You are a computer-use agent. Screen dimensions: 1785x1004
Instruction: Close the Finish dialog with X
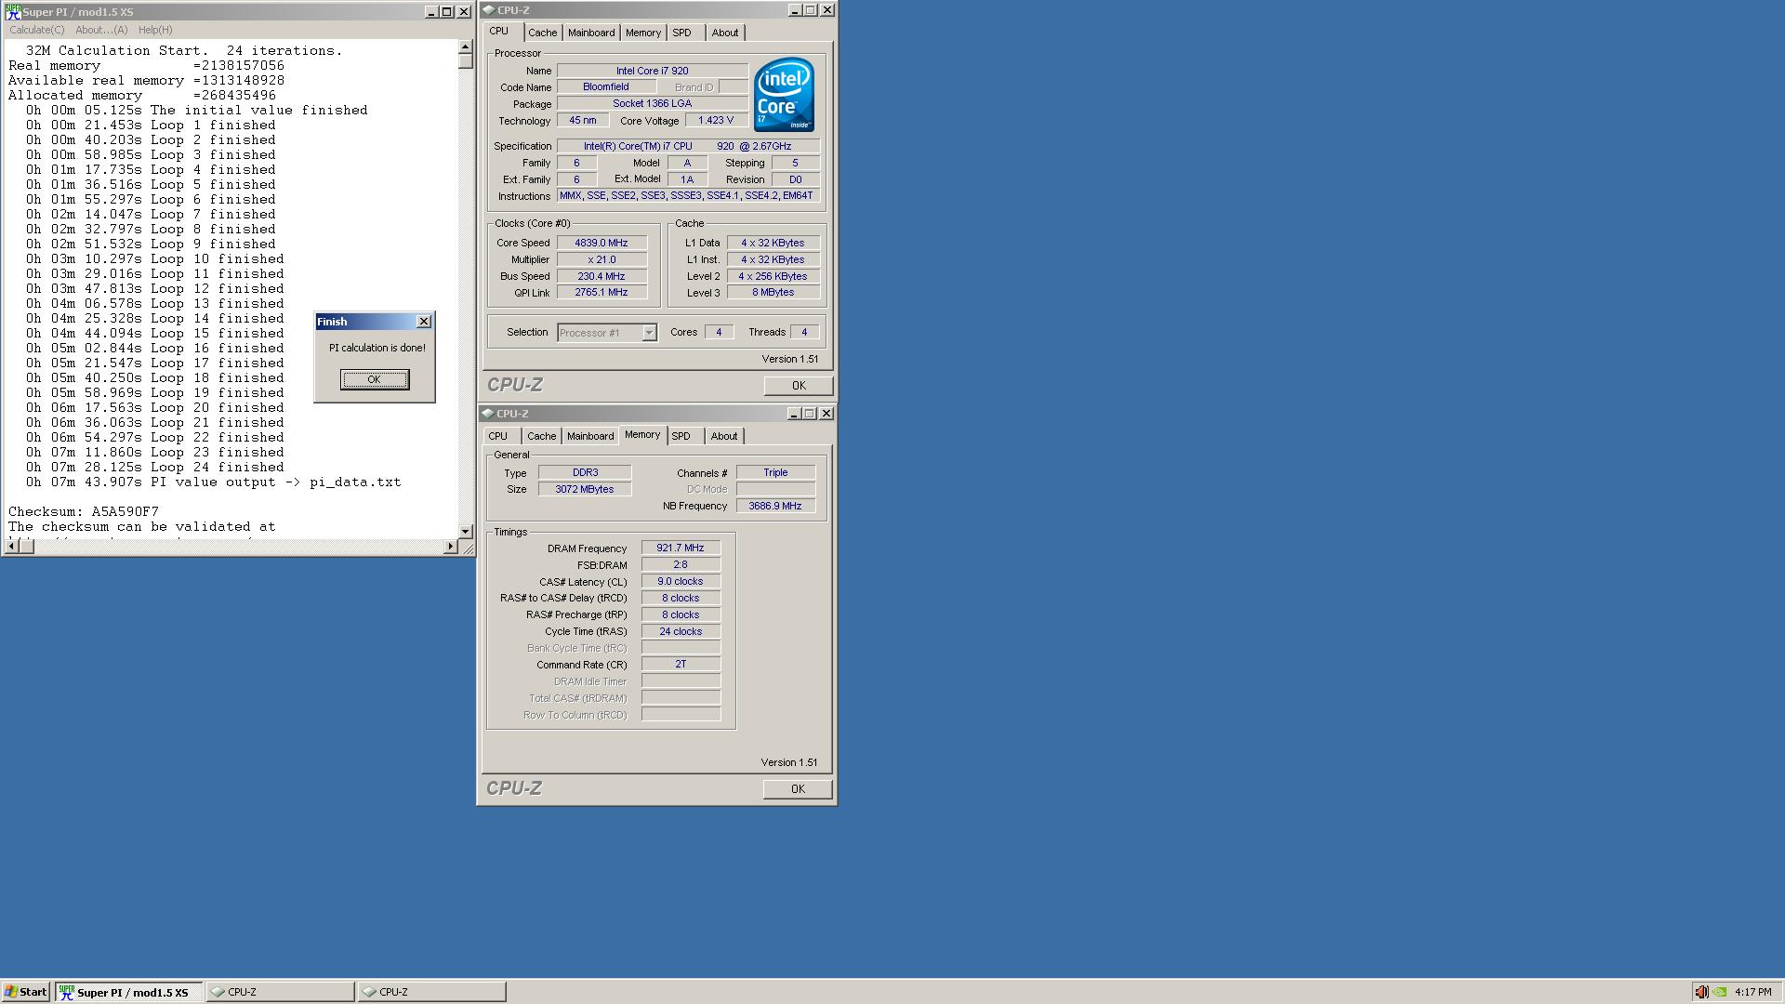pyautogui.click(x=424, y=322)
